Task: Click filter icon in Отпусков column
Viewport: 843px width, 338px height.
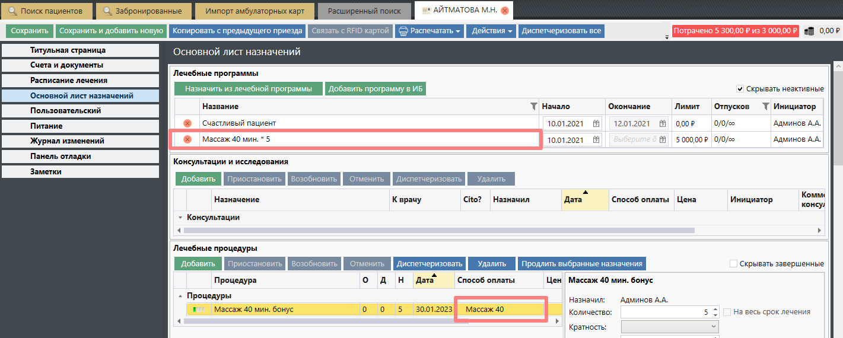Action: point(764,107)
